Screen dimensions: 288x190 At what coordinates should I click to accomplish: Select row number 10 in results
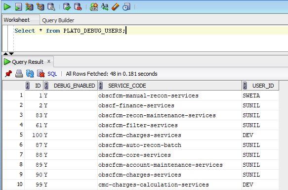coord(20,184)
